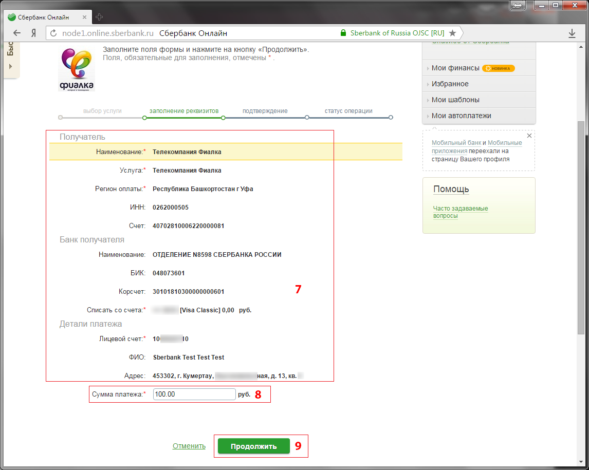Image resolution: width=589 pixels, height=470 pixels.
Task: Click the page vertical scrollbar thumb
Action: [x=581, y=227]
